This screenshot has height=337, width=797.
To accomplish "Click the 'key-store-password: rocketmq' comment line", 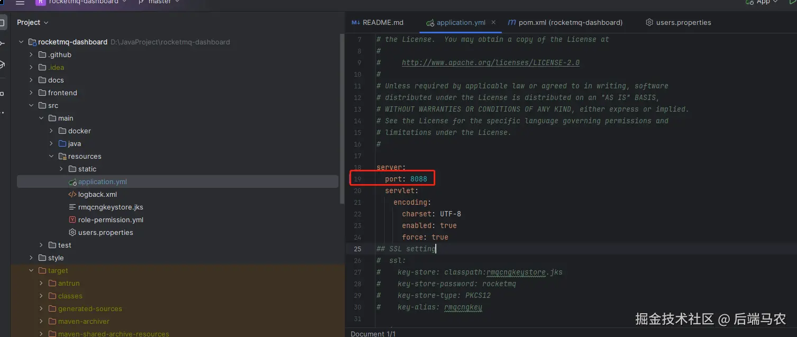I will (446, 284).
